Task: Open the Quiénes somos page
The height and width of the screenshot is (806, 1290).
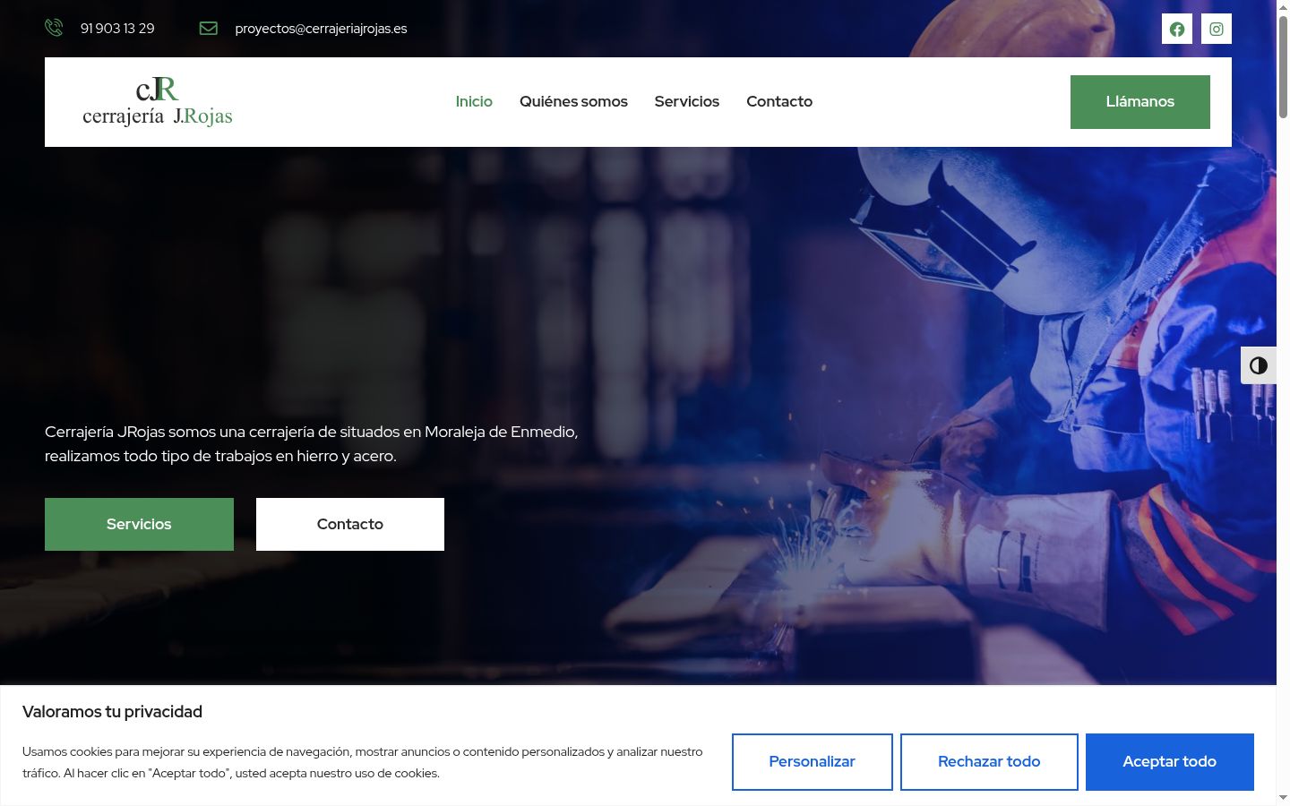Action: pyautogui.click(x=573, y=101)
